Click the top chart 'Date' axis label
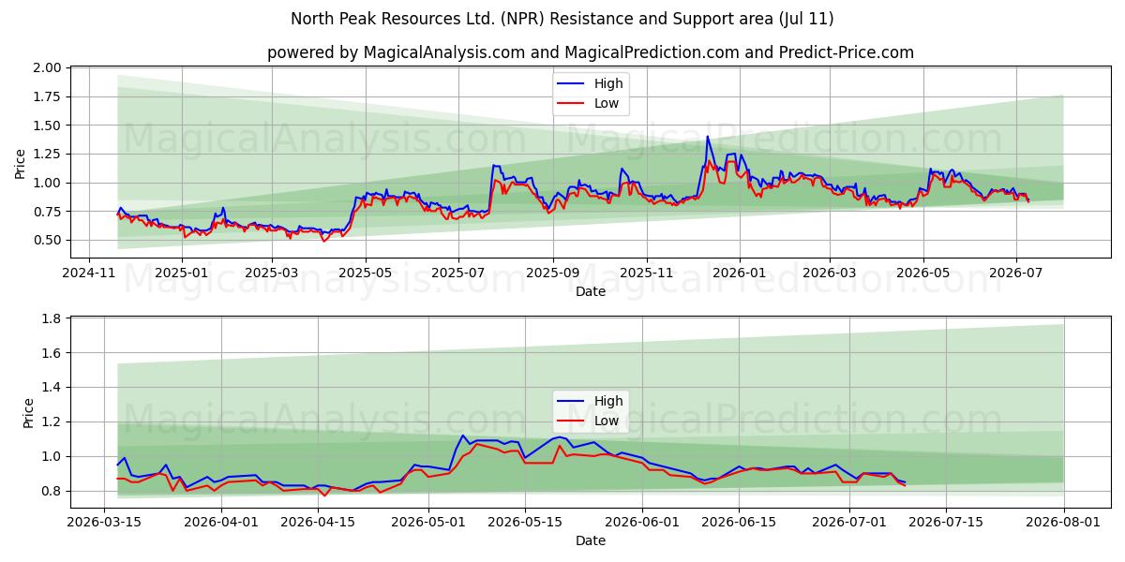1125x562 pixels. point(591,291)
